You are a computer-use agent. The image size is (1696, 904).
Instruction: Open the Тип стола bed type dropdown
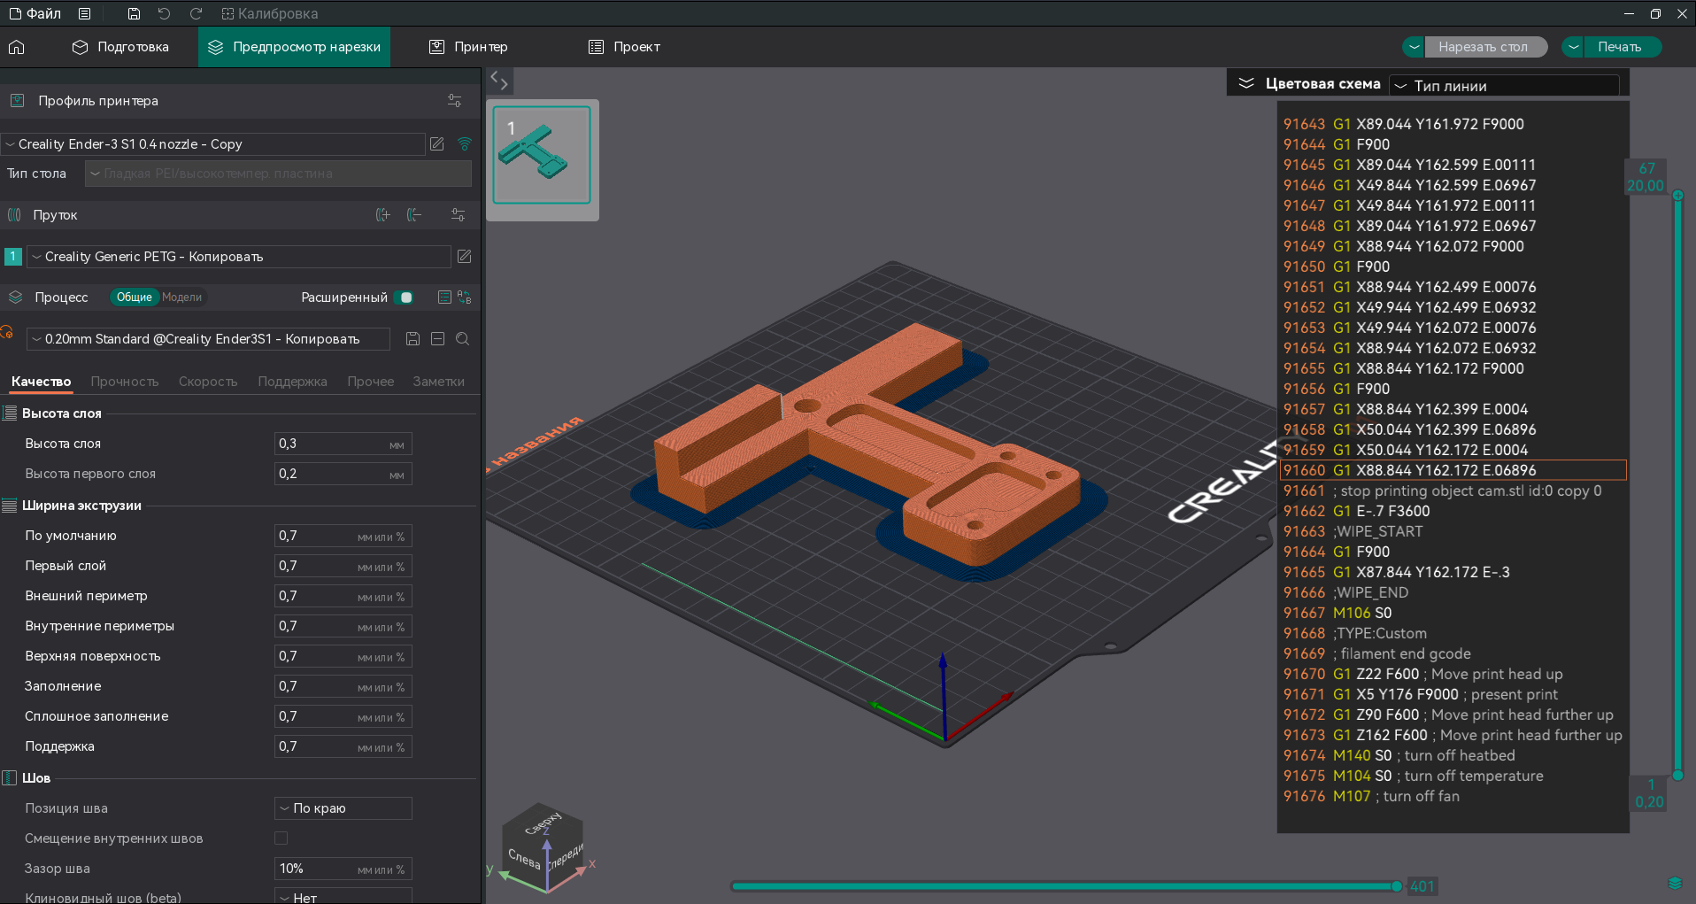278,174
